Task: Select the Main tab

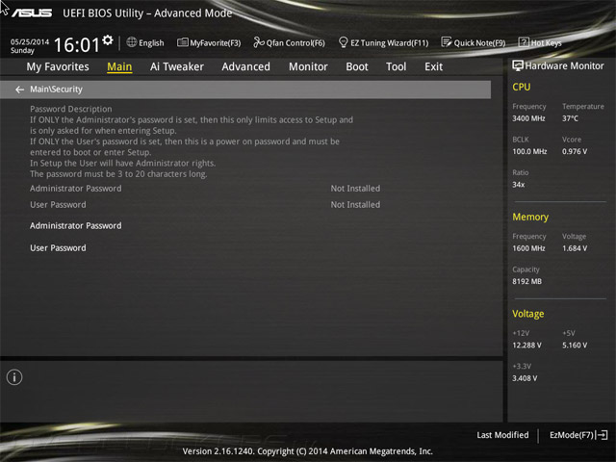Action: coord(119,66)
